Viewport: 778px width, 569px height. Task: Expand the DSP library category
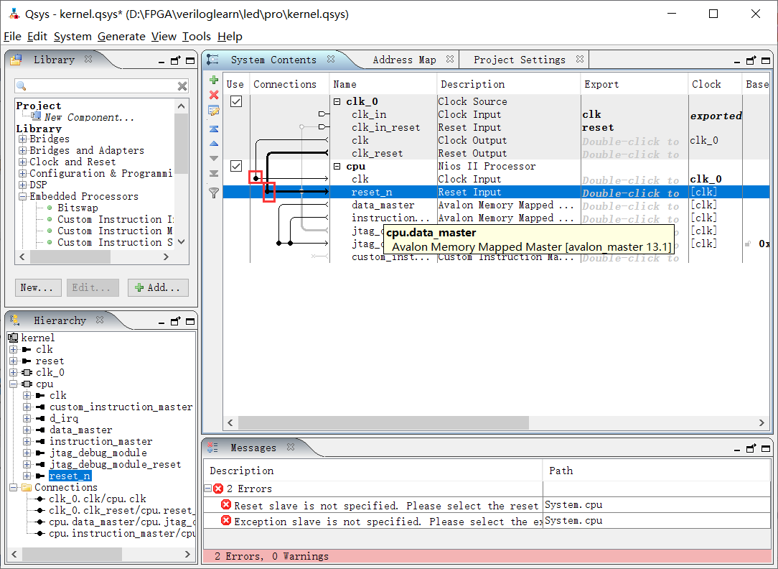pyautogui.click(x=22, y=185)
